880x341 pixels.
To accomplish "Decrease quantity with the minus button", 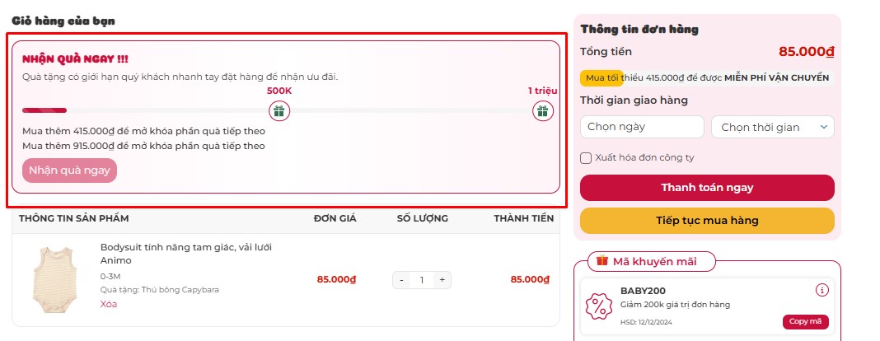I will click(401, 280).
